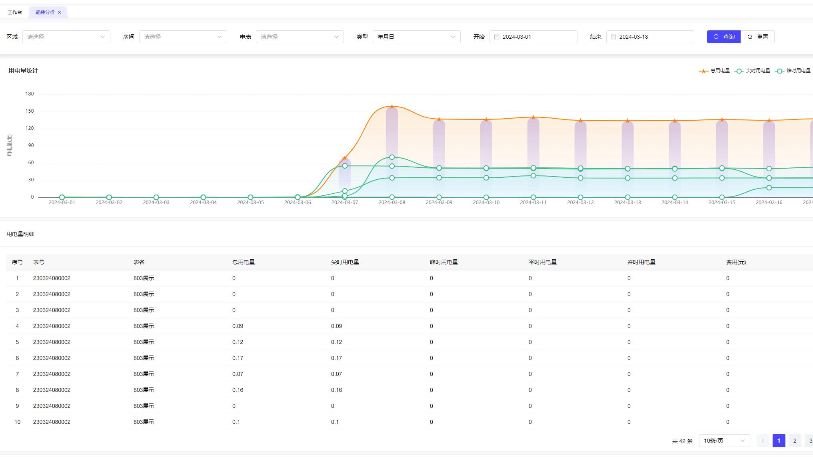Click the 用电量明细 section title
Image resolution: width=813 pixels, height=457 pixels.
coord(20,234)
